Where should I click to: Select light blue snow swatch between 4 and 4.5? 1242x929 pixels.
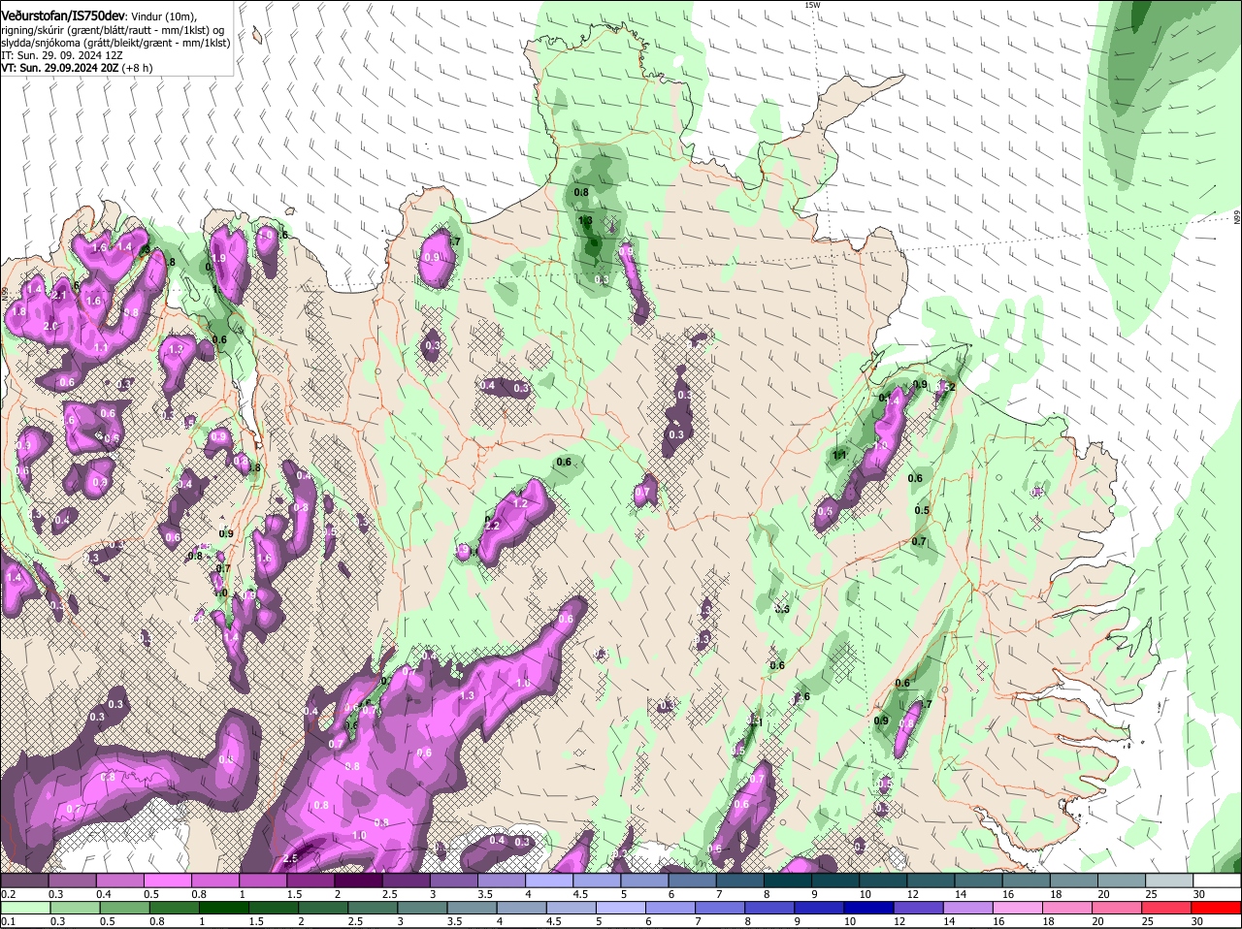click(x=548, y=881)
